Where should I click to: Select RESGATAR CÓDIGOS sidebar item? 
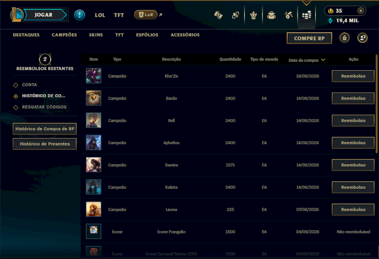coord(44,107)
